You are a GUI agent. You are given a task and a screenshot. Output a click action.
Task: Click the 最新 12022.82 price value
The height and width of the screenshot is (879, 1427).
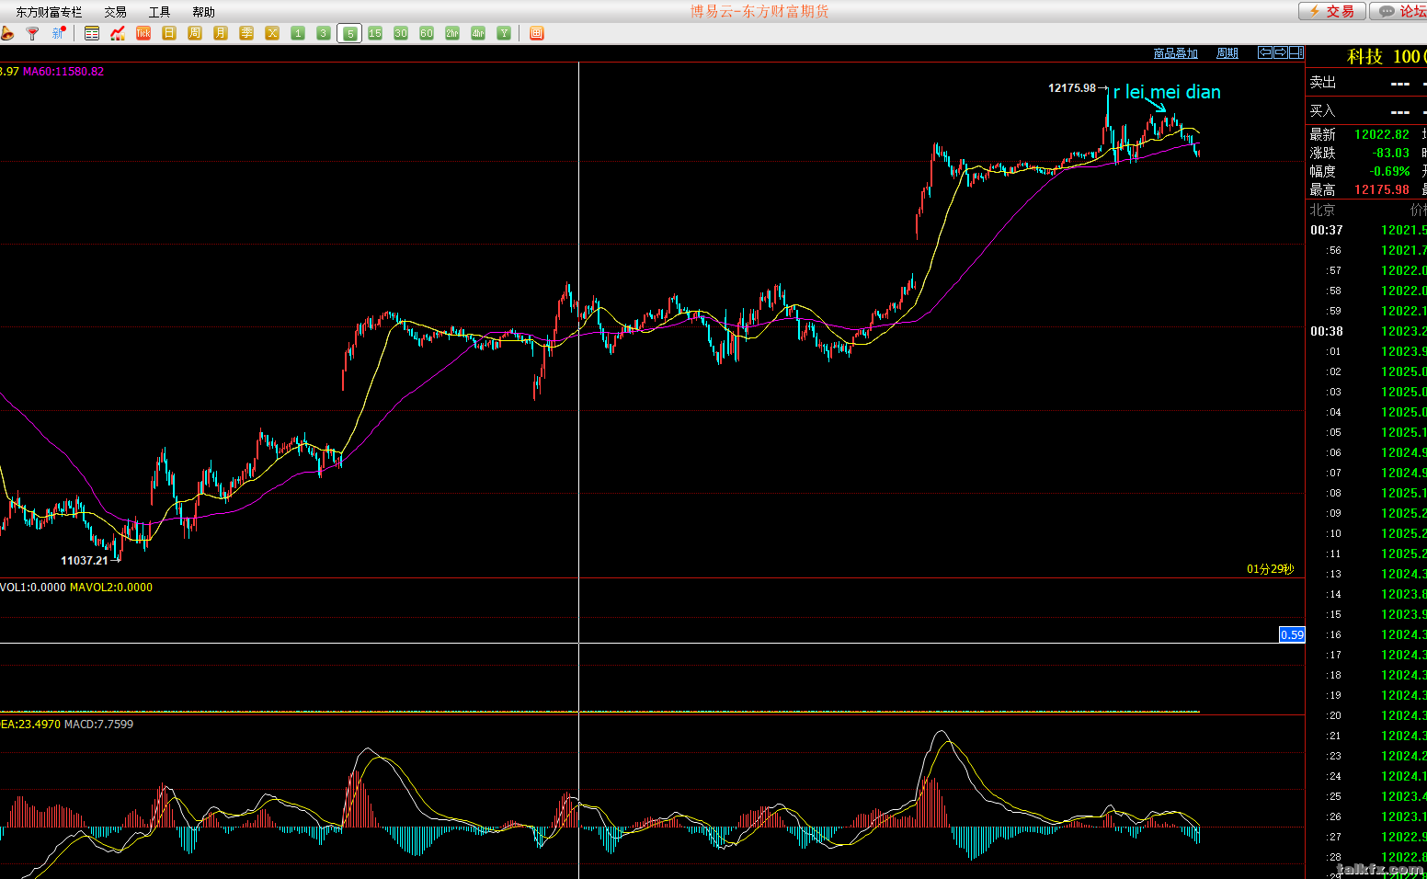coord(1381,134)
